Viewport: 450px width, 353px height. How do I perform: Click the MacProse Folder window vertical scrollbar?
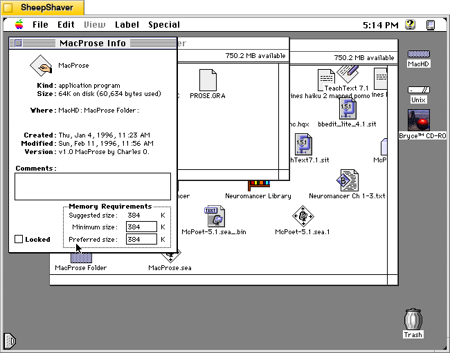(x=284, y=116)
